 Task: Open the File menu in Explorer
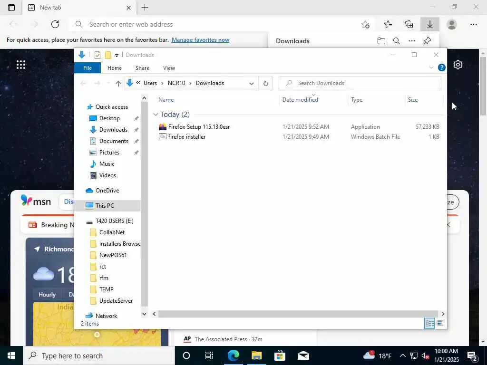pyautogui.click(x=88, y=68)
